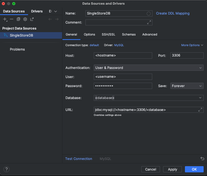The height and width of the screenshot is (176, 207).
Task: Click the Test Connection link
Action: pyautogui.click(x=79, y=159)
